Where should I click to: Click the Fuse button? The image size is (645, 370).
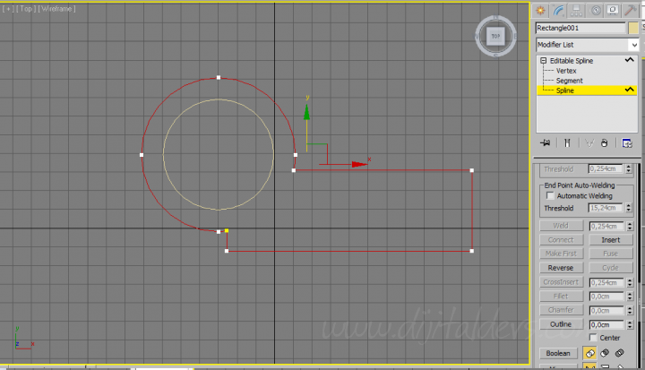[x=610, y=254]
